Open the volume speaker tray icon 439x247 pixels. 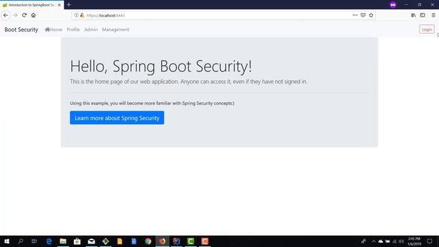401,241
